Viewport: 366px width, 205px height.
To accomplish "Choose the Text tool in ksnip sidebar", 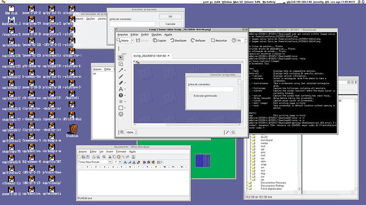I will (121, 89).
